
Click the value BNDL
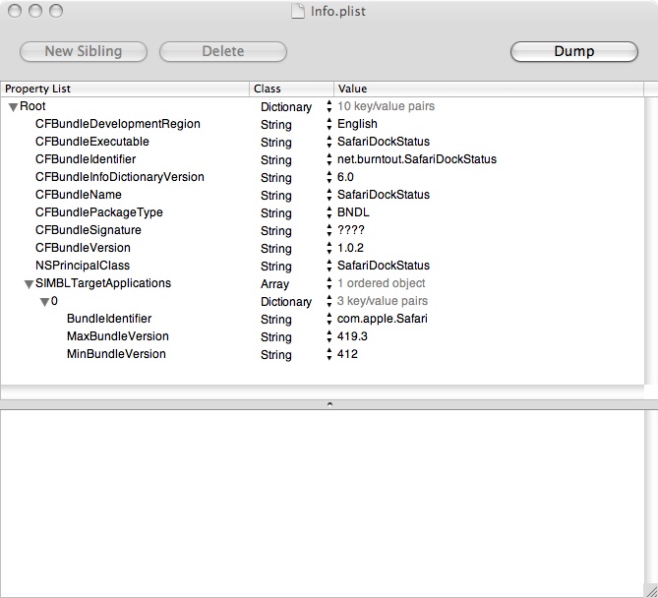click(353, 212)
